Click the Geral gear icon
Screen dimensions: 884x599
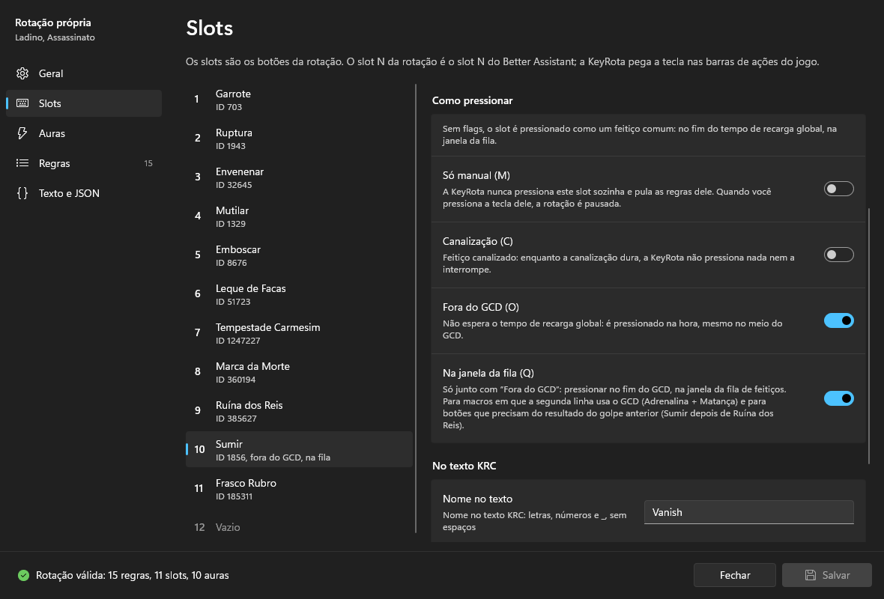(x=22, y=73)
